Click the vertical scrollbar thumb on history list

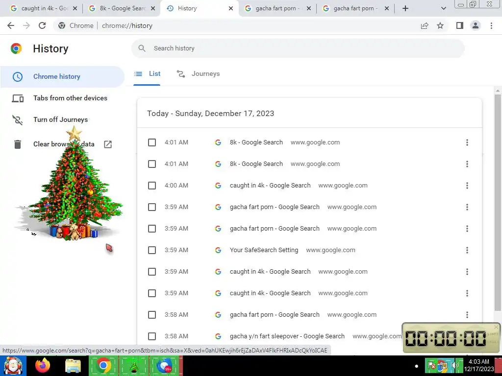(498, 202)
